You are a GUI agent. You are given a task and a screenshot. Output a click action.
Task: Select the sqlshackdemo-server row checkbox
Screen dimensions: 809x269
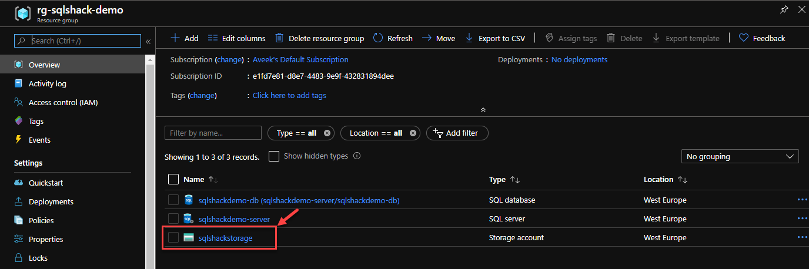coord(173,218)
